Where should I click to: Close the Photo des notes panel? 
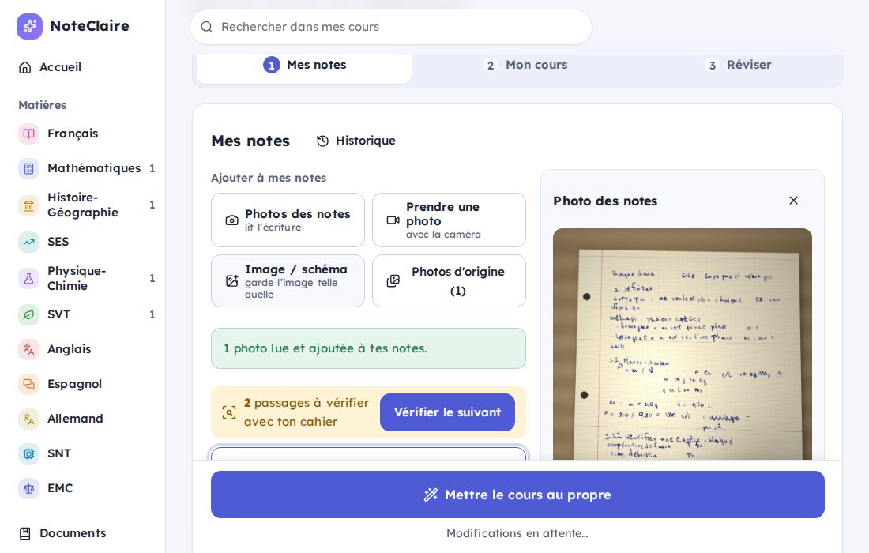point(794,201)
